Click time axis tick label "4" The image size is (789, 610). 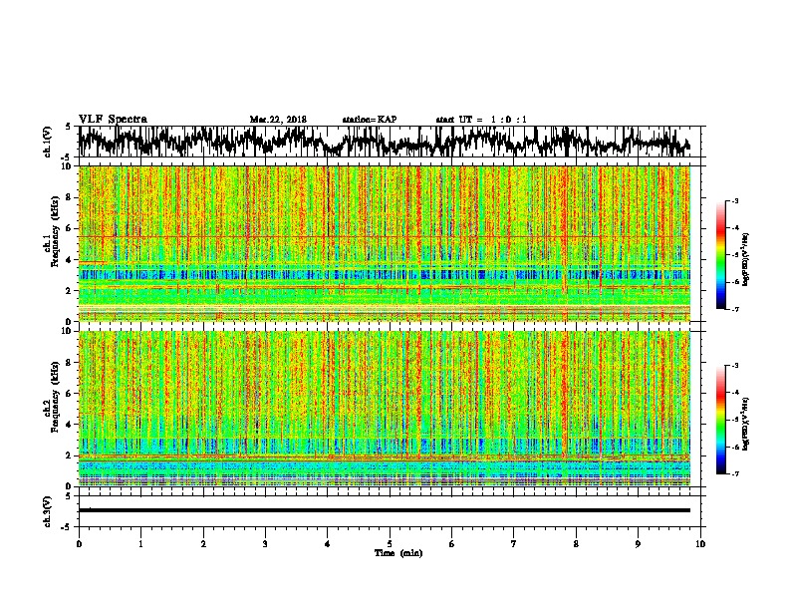coord(328,544)
